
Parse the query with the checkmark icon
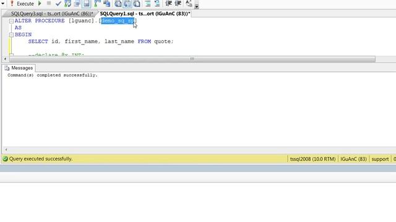(58, 4)
